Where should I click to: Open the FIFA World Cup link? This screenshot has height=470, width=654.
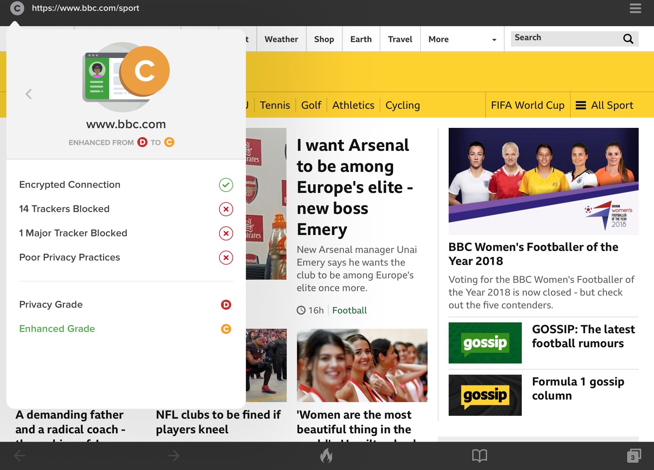[x=528, y=105]
